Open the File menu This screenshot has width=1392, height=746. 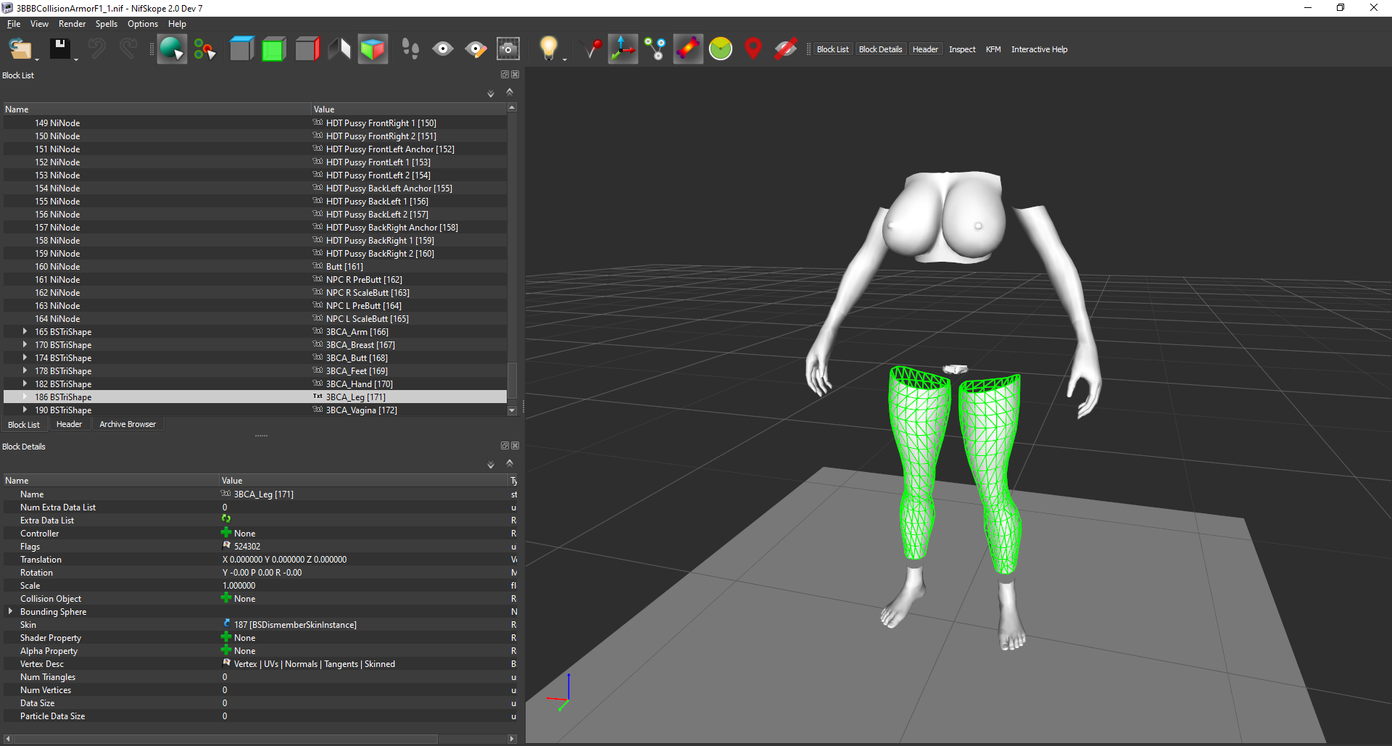14,24
